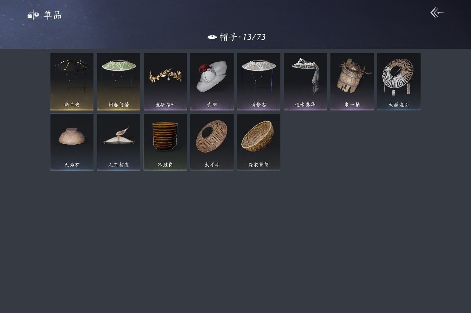Choose the 流华结叶 golden leaf wreath

pyautogui.click(x=165, y=82)
